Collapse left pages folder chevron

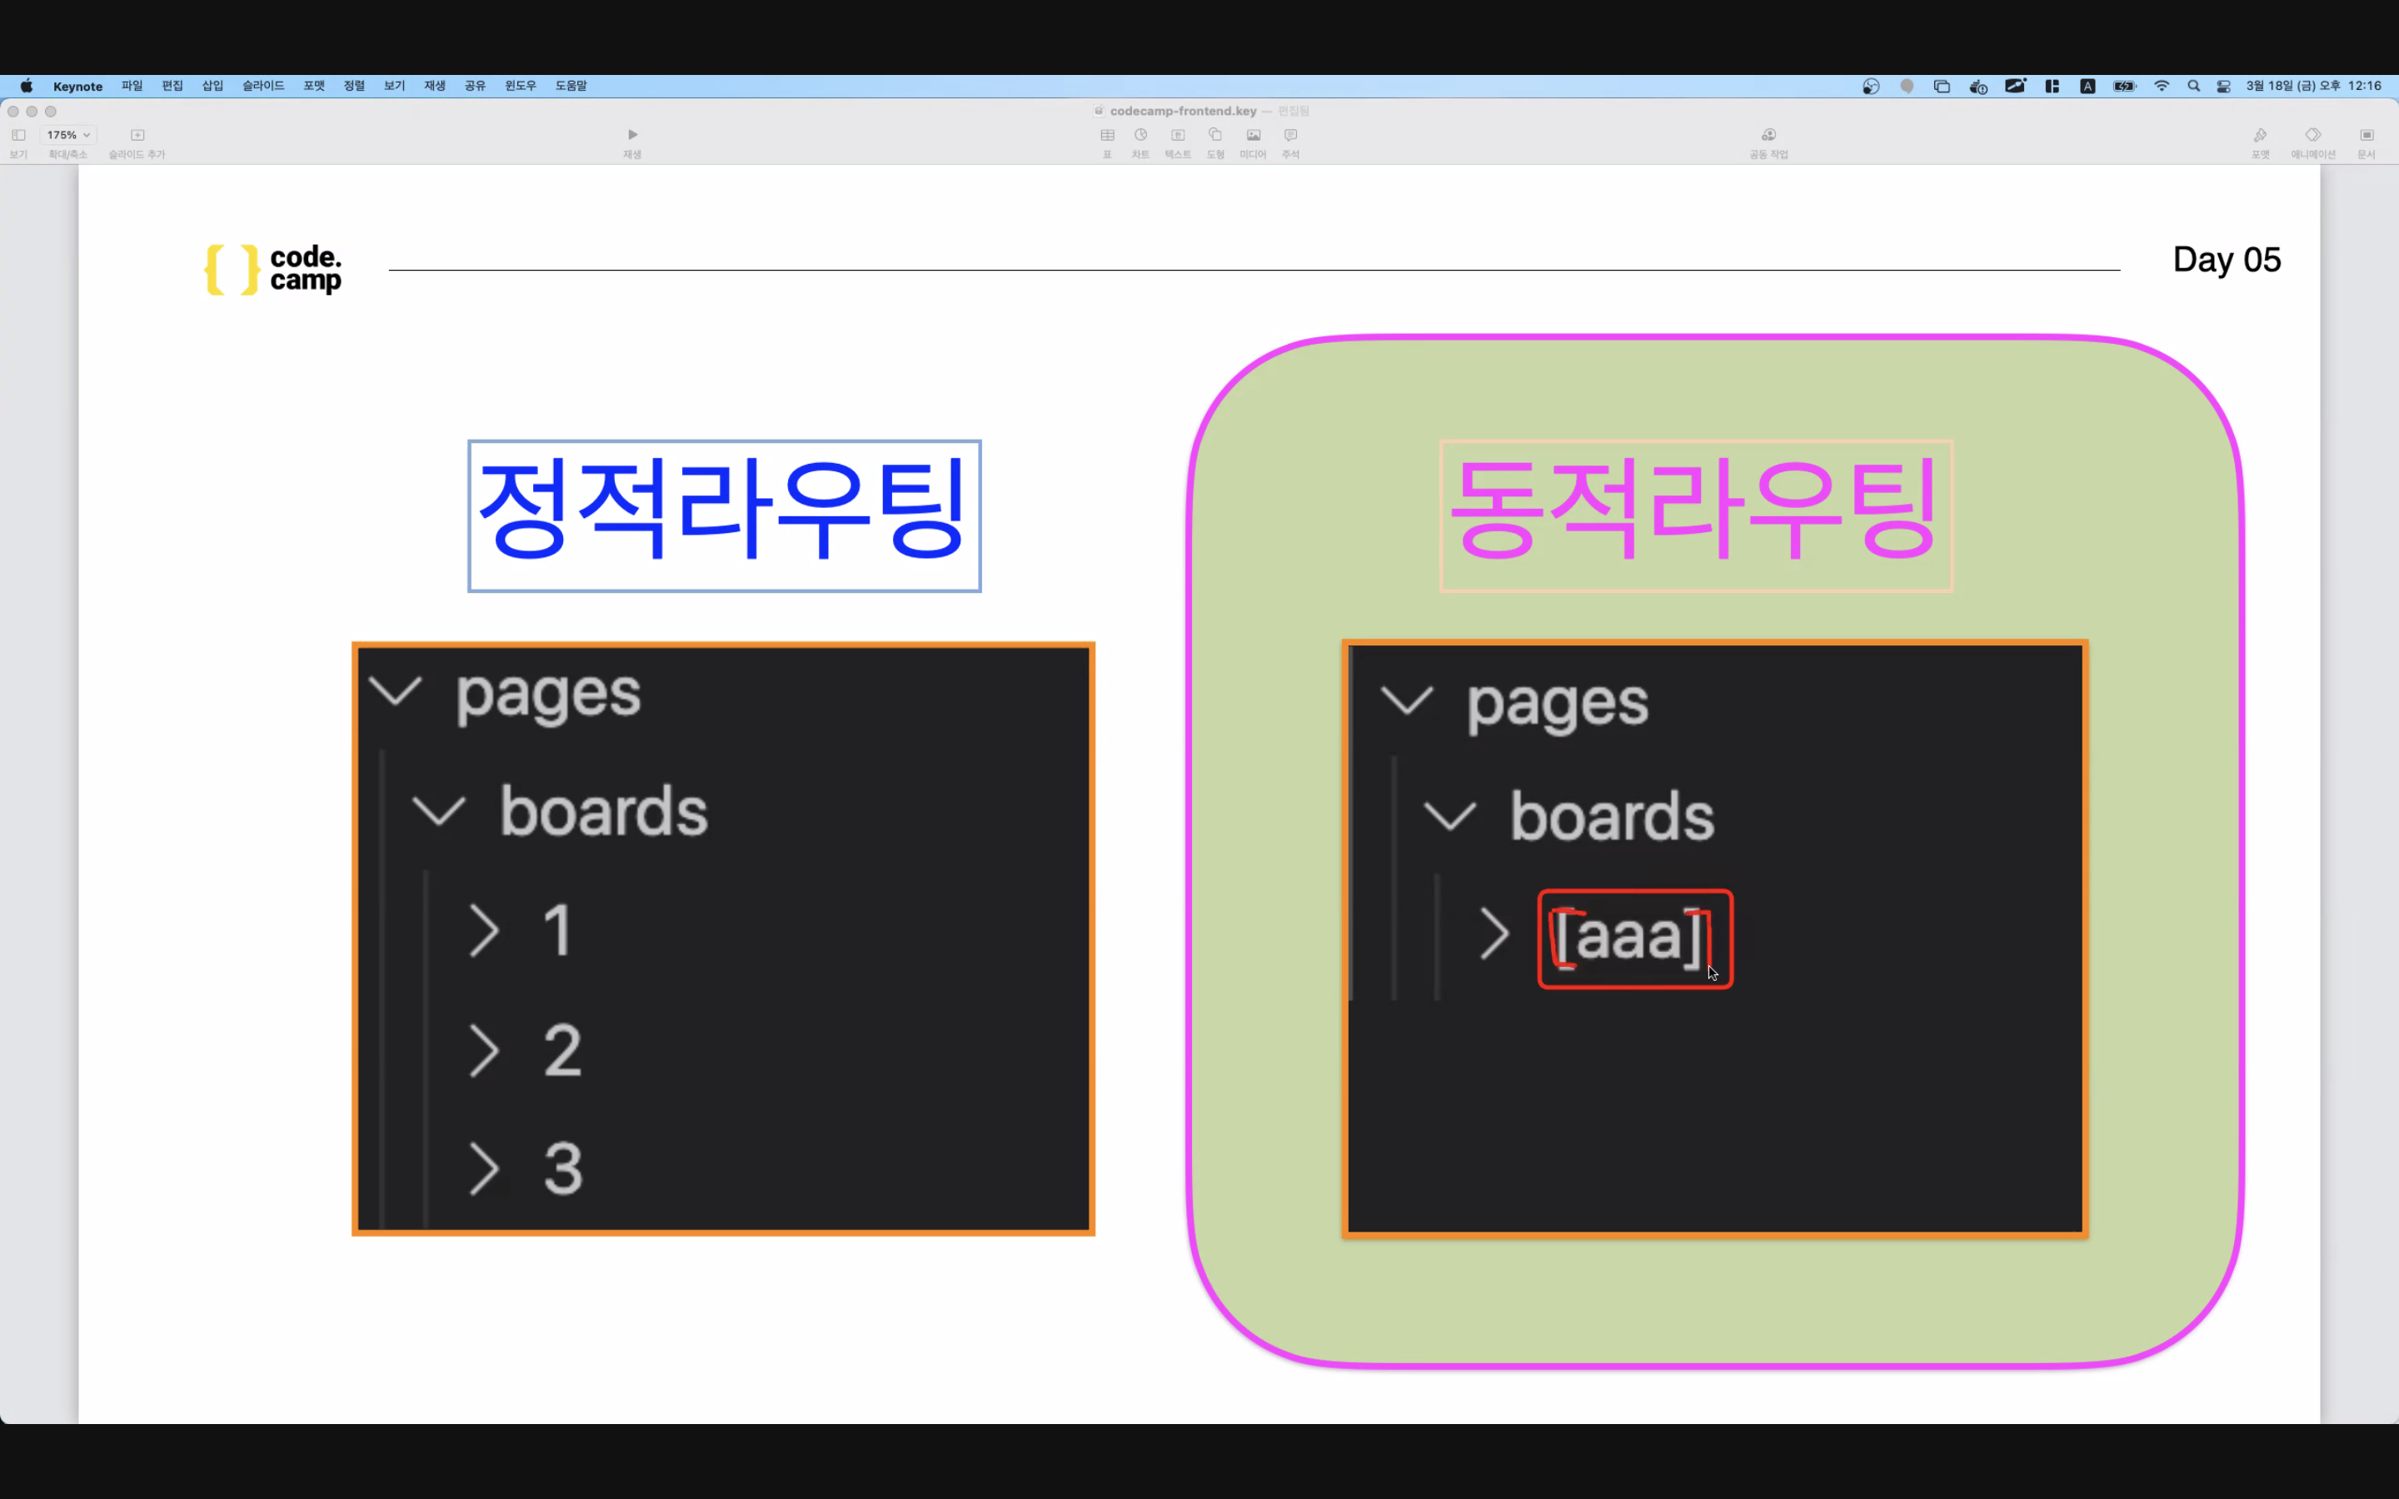tap(396, 690)
